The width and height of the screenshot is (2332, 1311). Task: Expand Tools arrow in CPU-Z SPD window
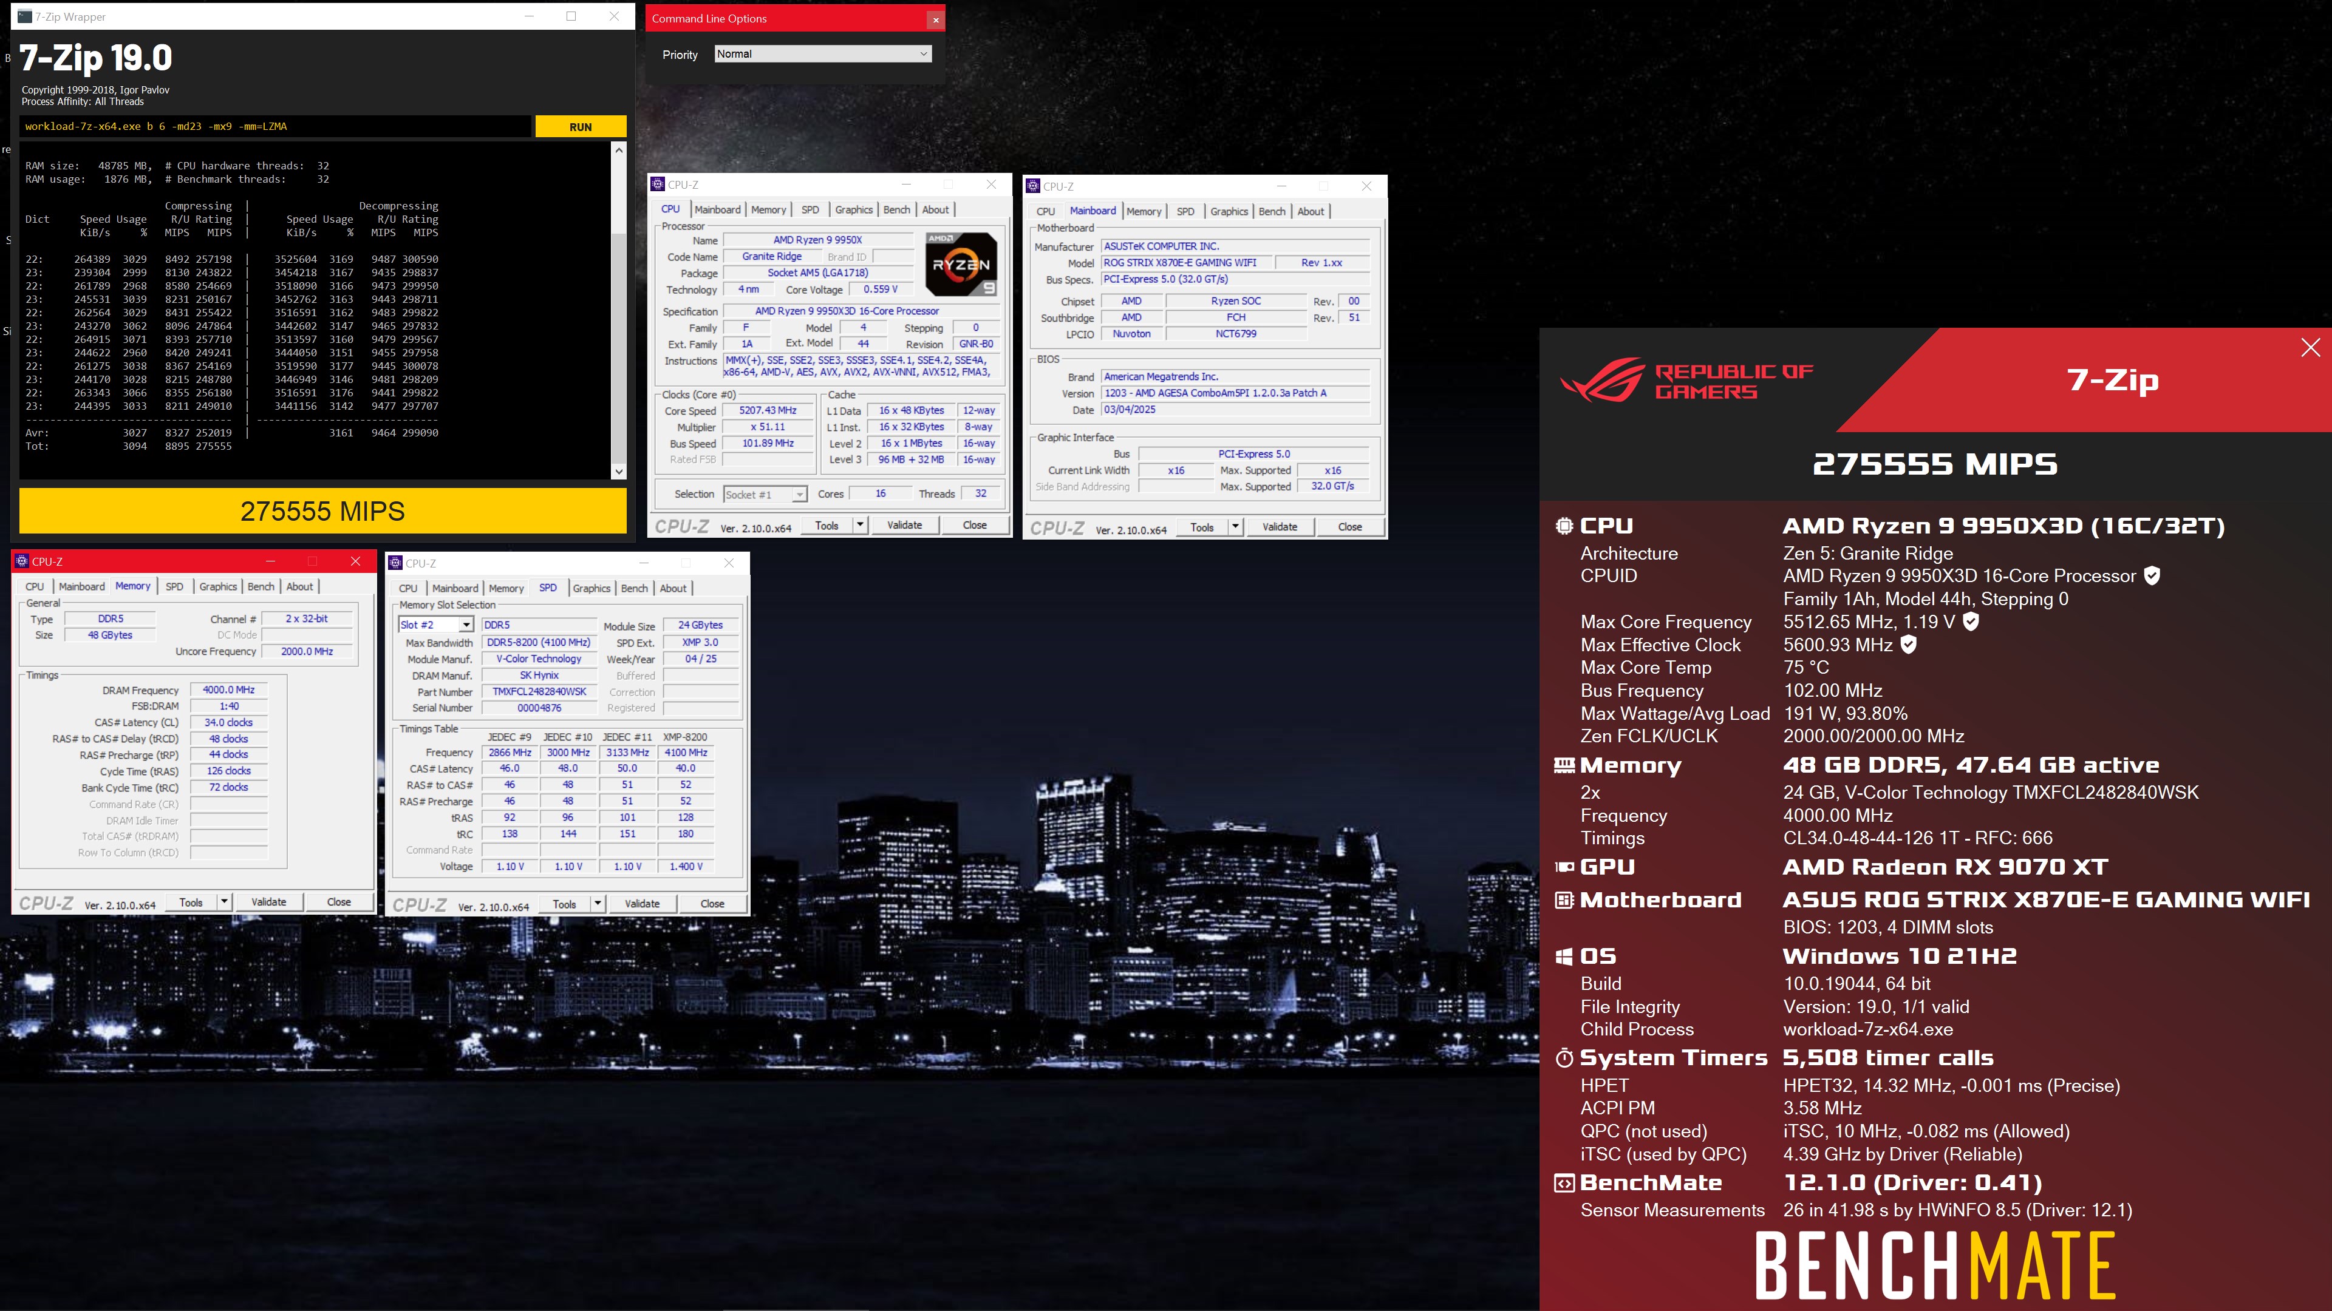[x=598, y=905]
